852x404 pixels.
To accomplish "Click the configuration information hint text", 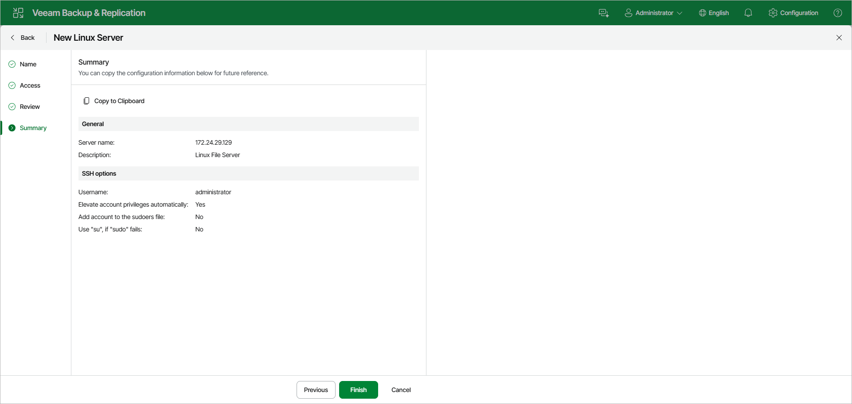I will click(x=173, y=73).
